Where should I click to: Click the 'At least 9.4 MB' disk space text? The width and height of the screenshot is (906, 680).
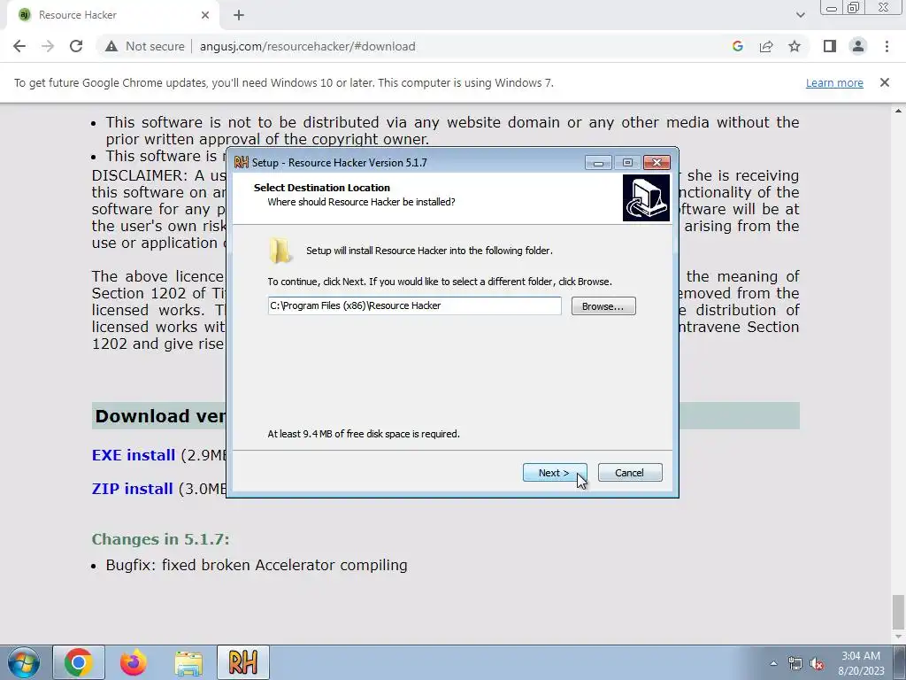pyautogui.click(x=364, y=434)
